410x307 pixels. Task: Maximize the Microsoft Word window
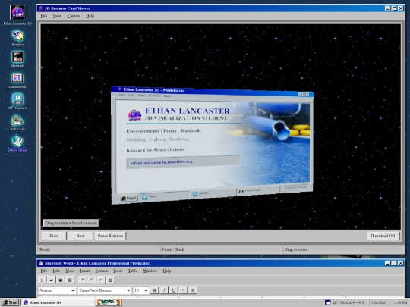point(394,263)
